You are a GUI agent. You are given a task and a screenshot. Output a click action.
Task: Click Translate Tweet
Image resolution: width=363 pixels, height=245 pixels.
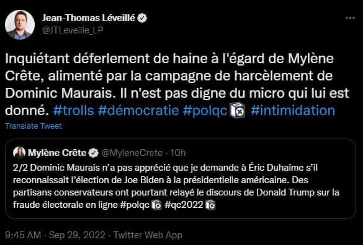pos(34,126)
